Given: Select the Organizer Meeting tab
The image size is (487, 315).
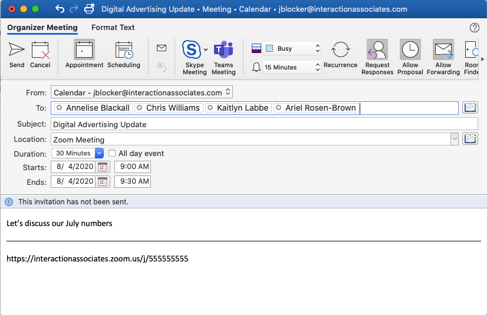Looking at the screenshot, I should point(42,27).
